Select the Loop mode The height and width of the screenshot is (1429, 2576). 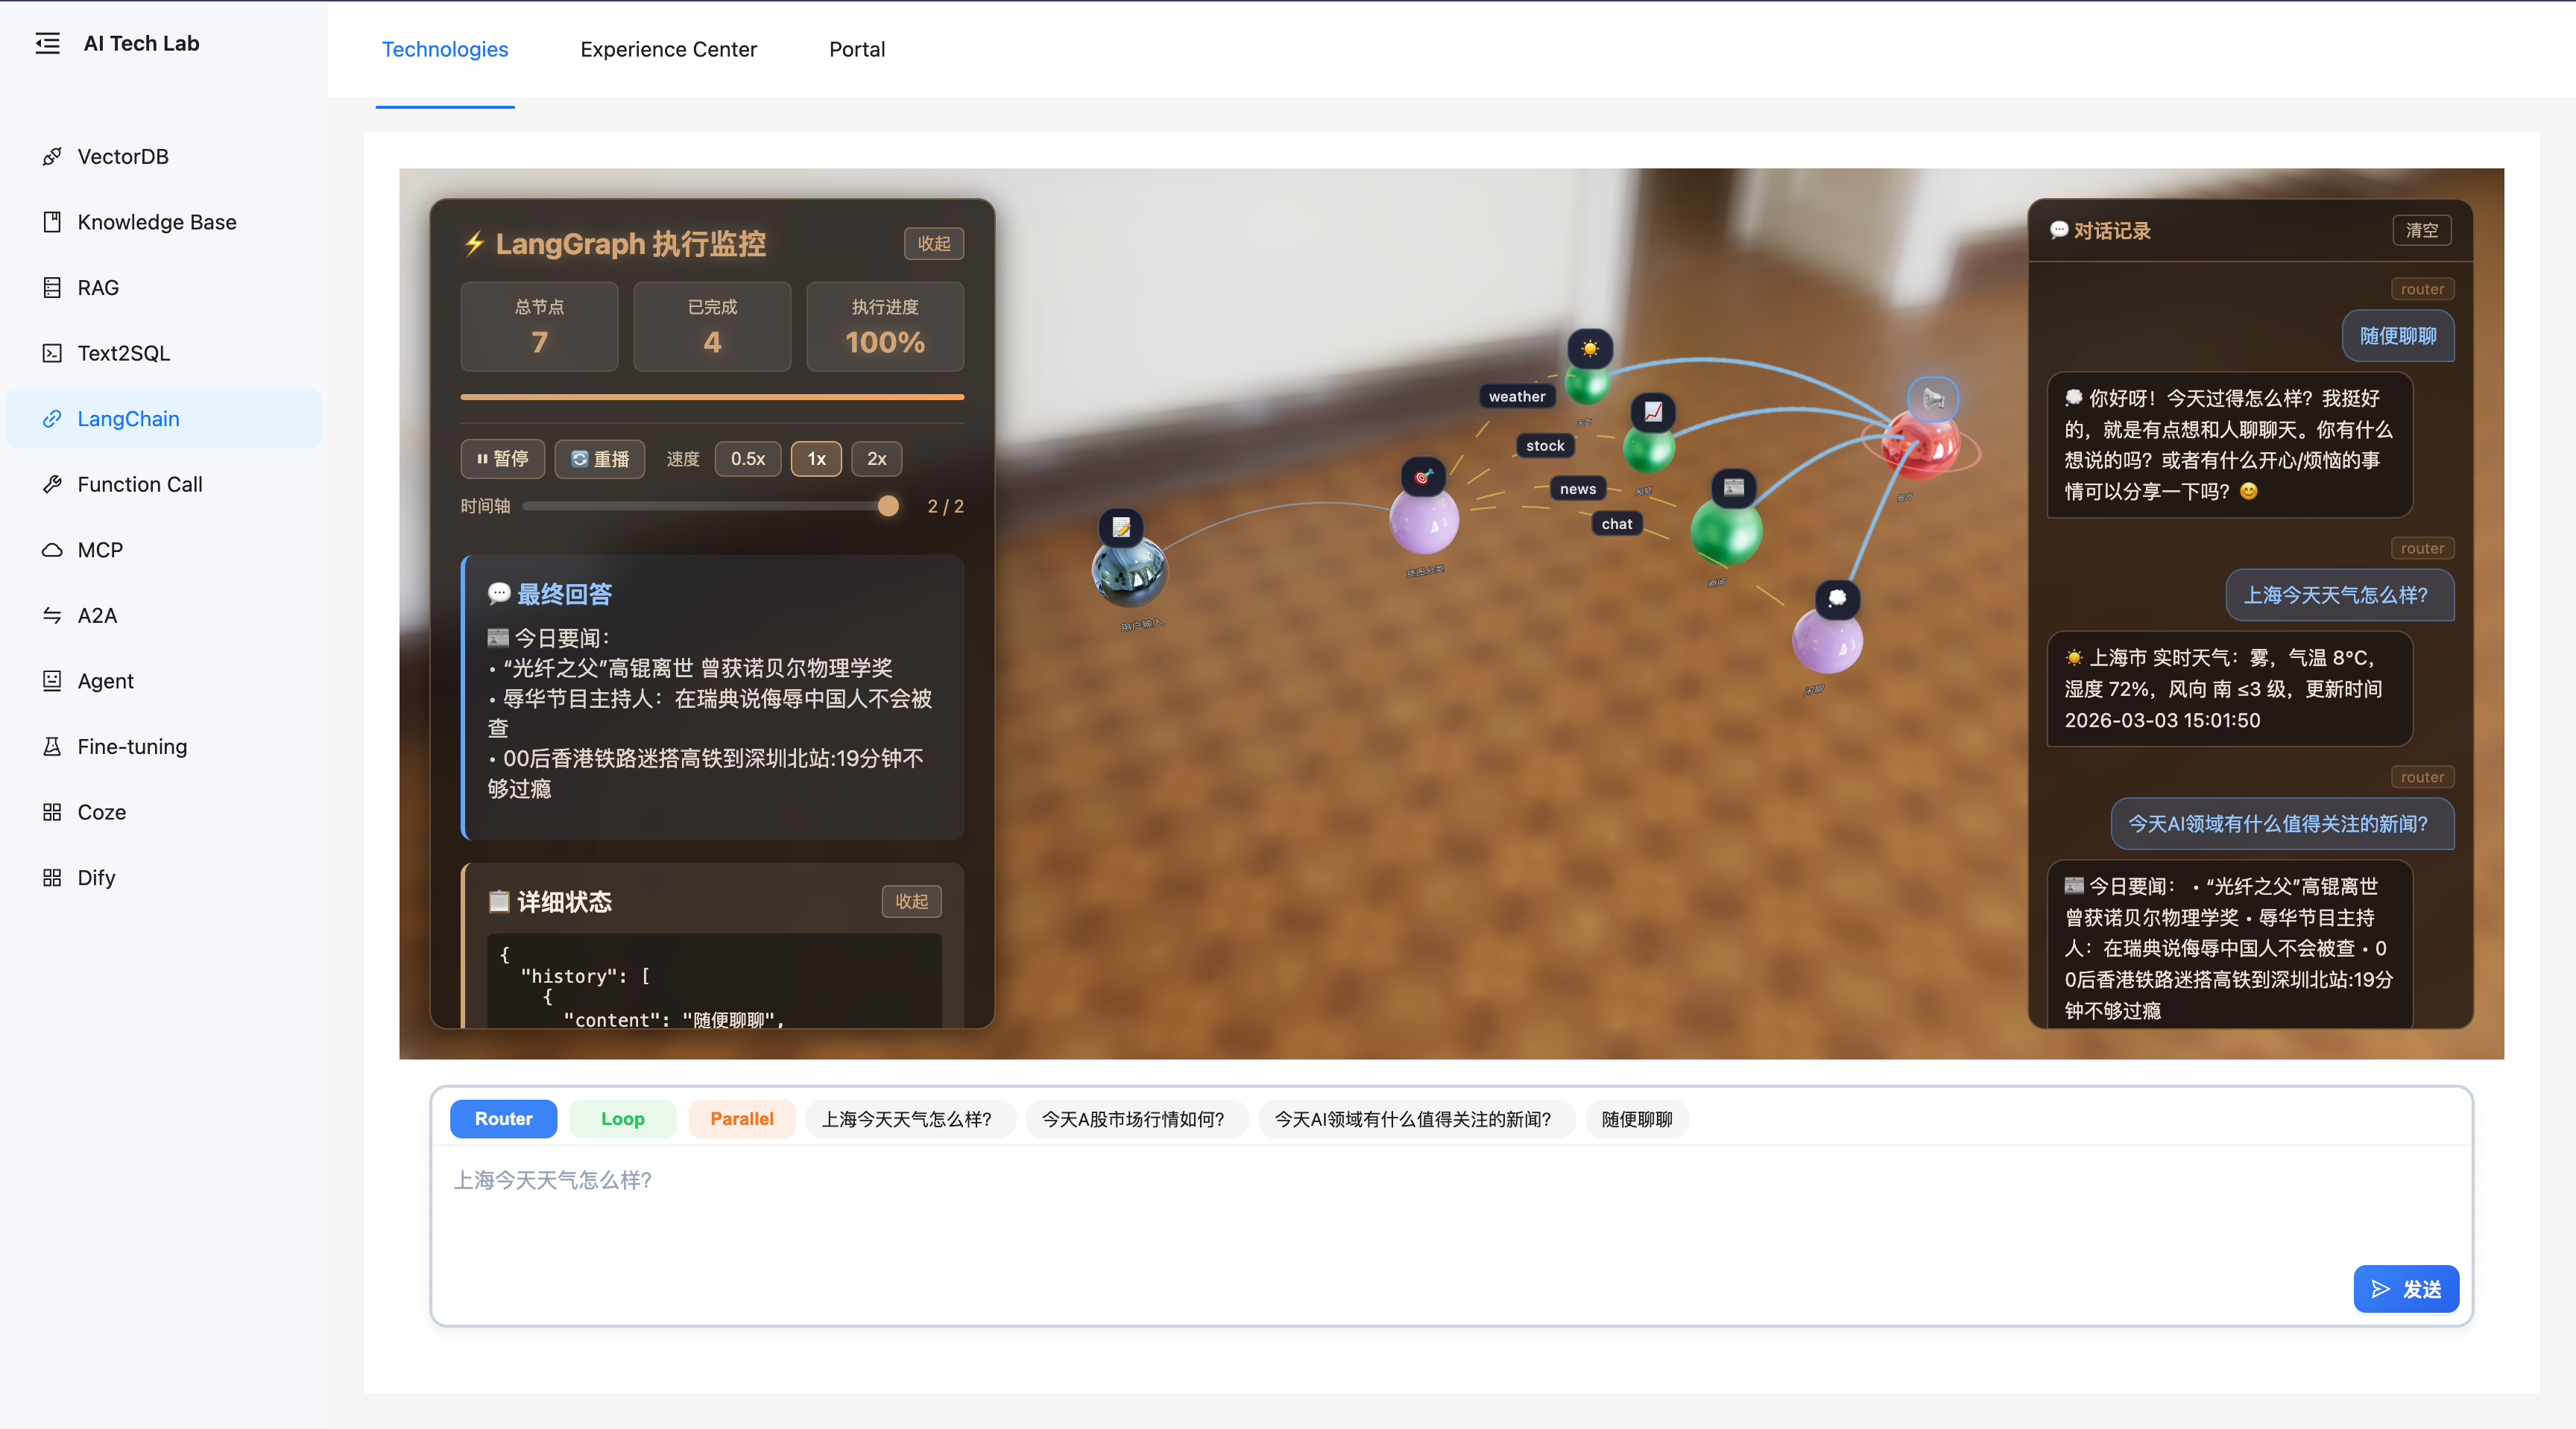click(x=622, y=1119)
